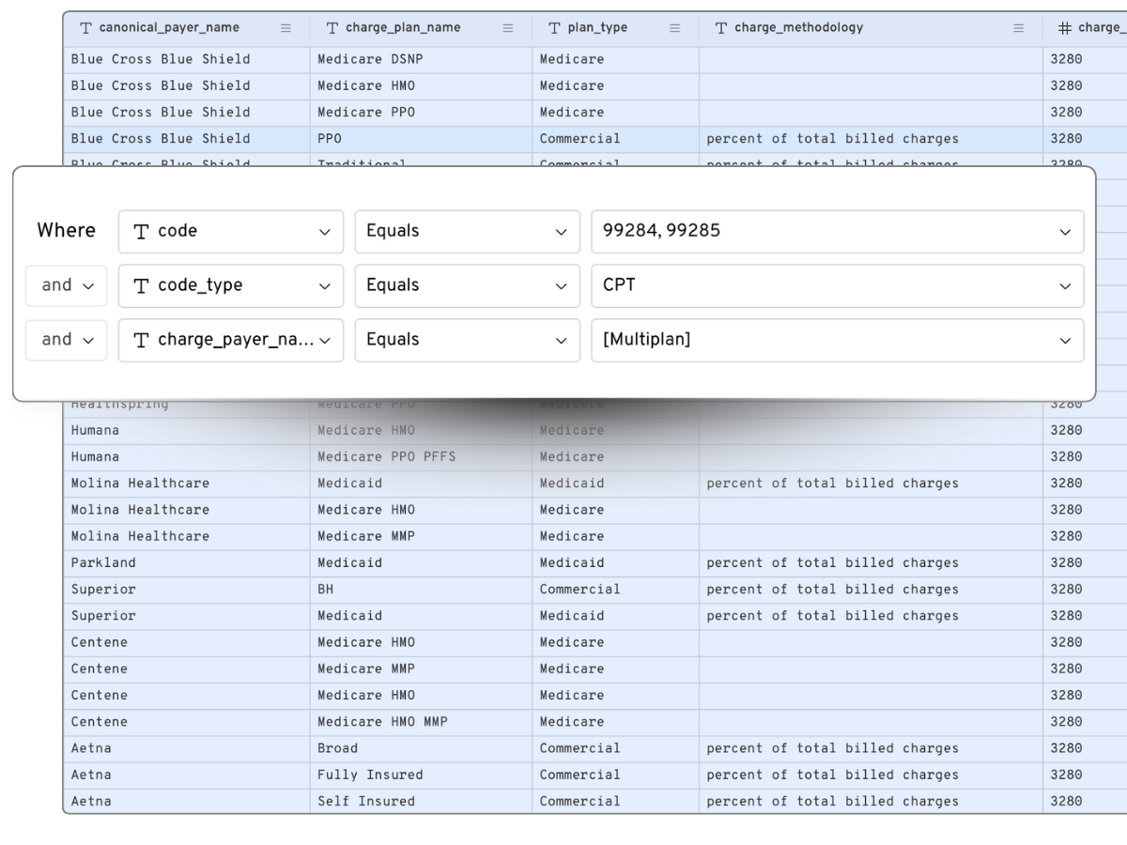The image size is (1127, 845).
Task: Click 'Medicare MMP' in Centene row
Action: point(421,669)
